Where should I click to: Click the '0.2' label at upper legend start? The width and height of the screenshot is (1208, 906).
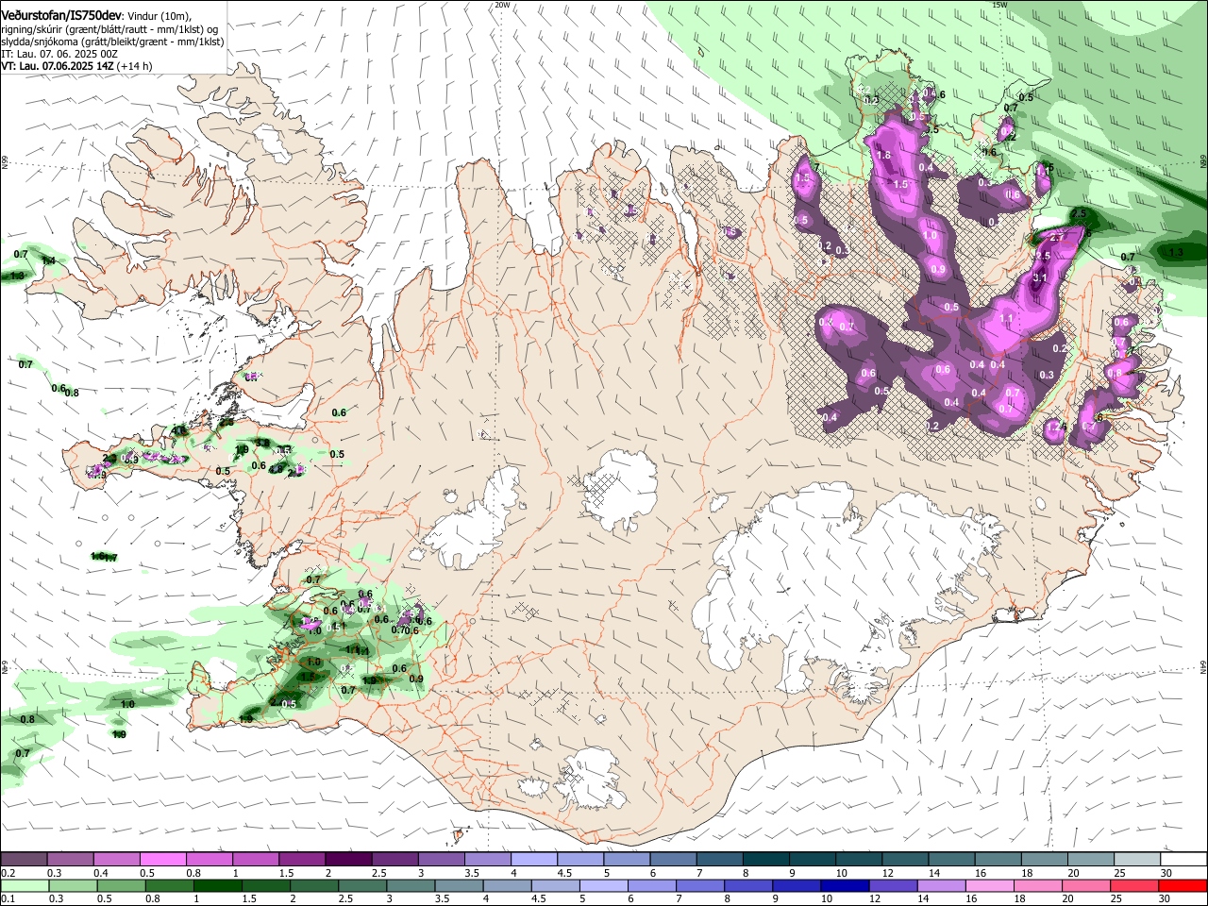pyautogui.click(x=8, y=873)
